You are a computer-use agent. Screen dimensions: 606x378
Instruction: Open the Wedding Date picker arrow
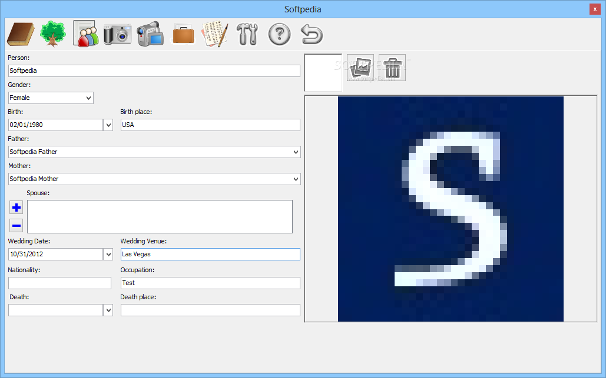[108, 254]
